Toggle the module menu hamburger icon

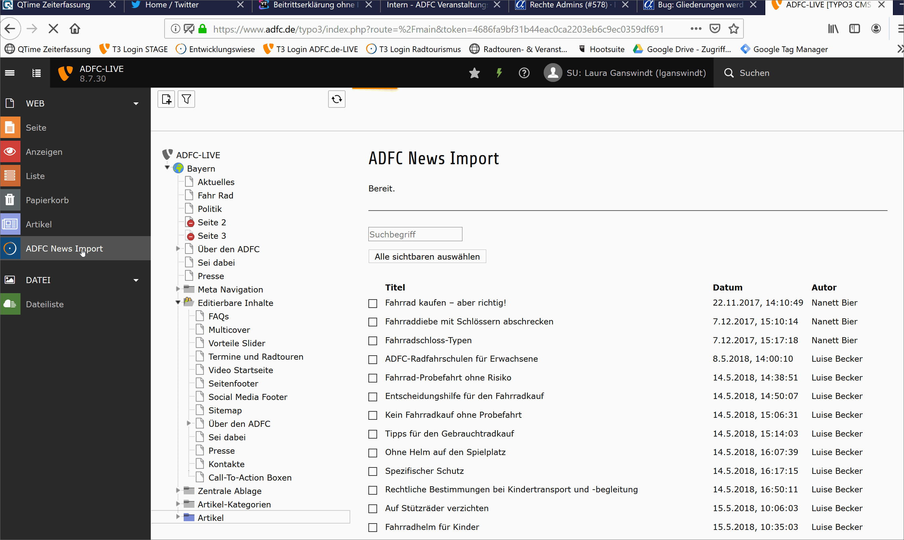point(10,73)
